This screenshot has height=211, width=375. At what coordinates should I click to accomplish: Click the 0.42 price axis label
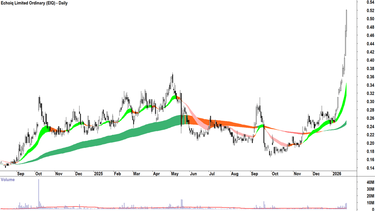click(370, 52)
